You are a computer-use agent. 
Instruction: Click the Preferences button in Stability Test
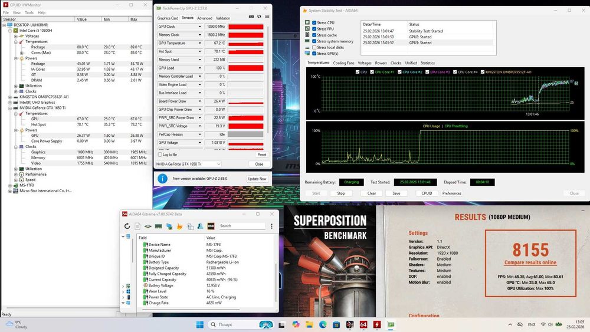coord(451,193)
